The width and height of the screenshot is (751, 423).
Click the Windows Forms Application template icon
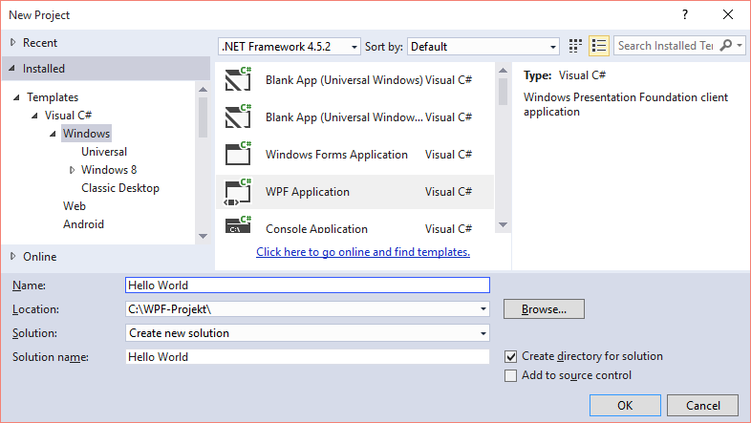pyautogui.click(x=238, y=154)
